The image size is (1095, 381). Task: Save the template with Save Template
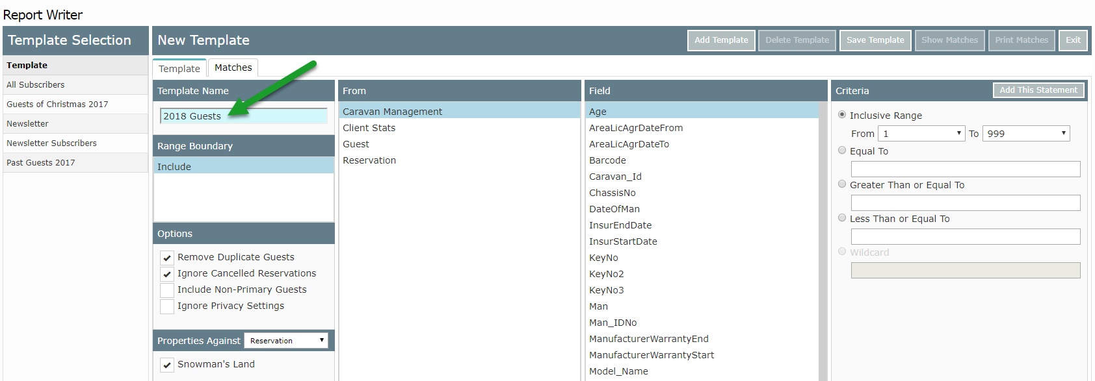click(875, 40)
